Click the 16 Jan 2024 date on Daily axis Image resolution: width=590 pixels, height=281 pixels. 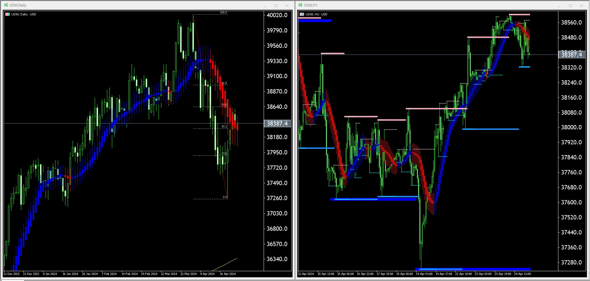tap(70, 274)
